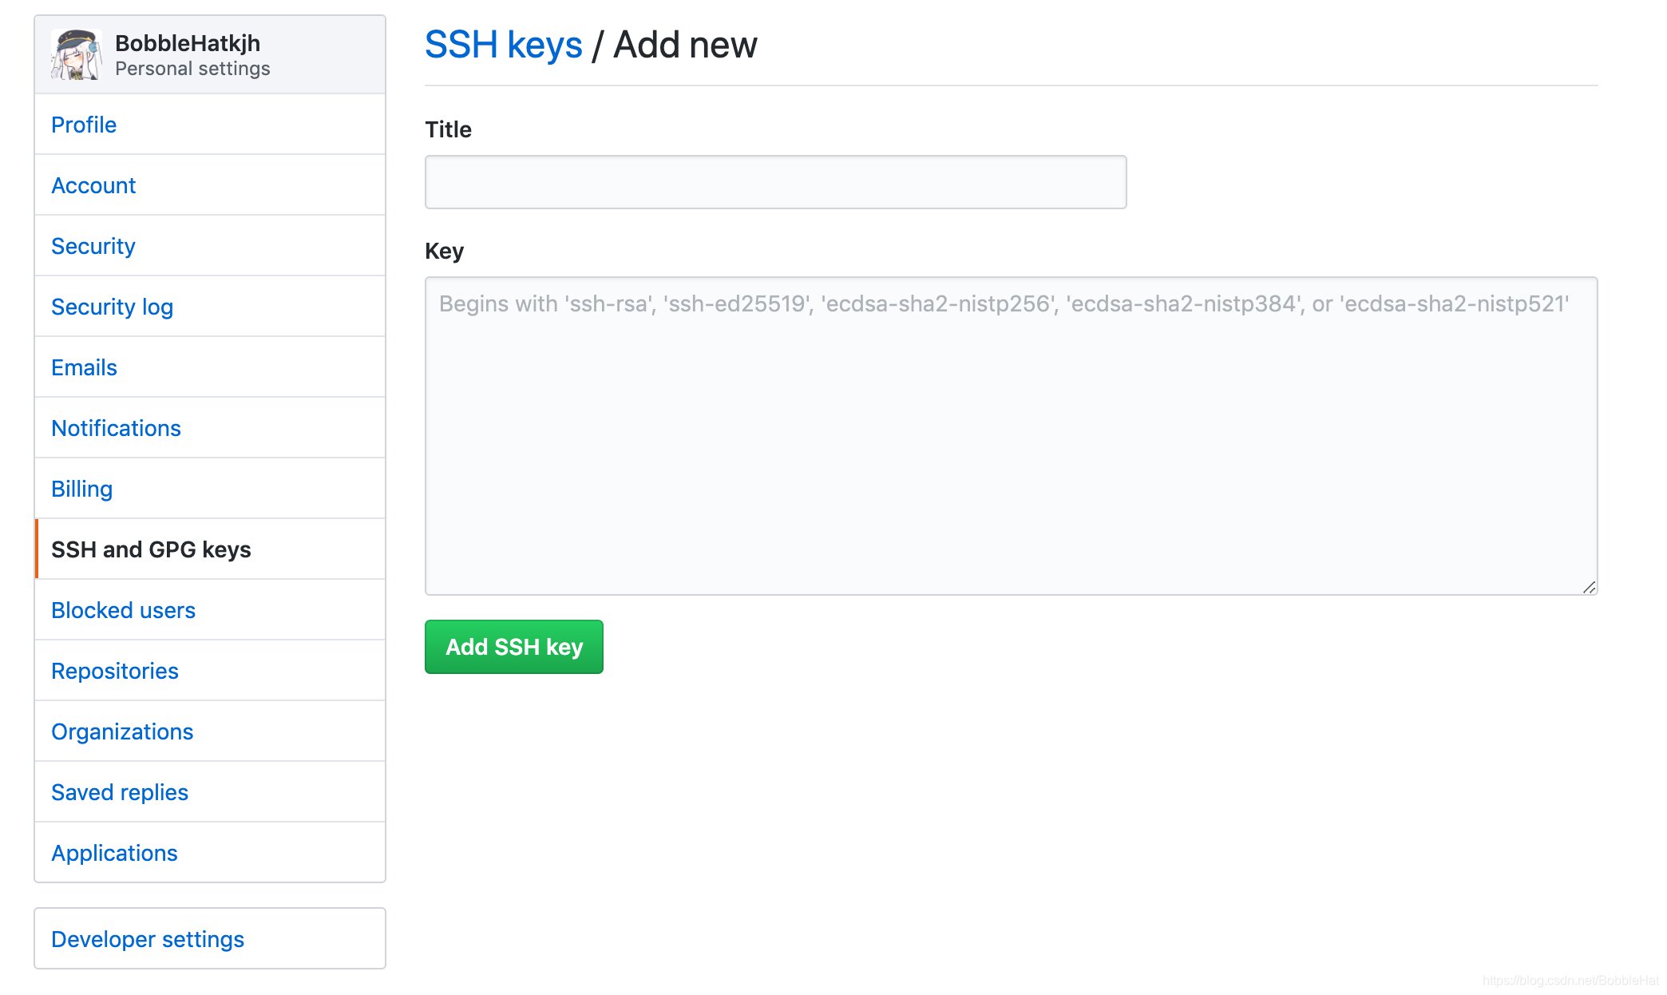The height and width of the screenshot is (995, 1667).
Task: Open Developer settings
Action: click(147, 939)
